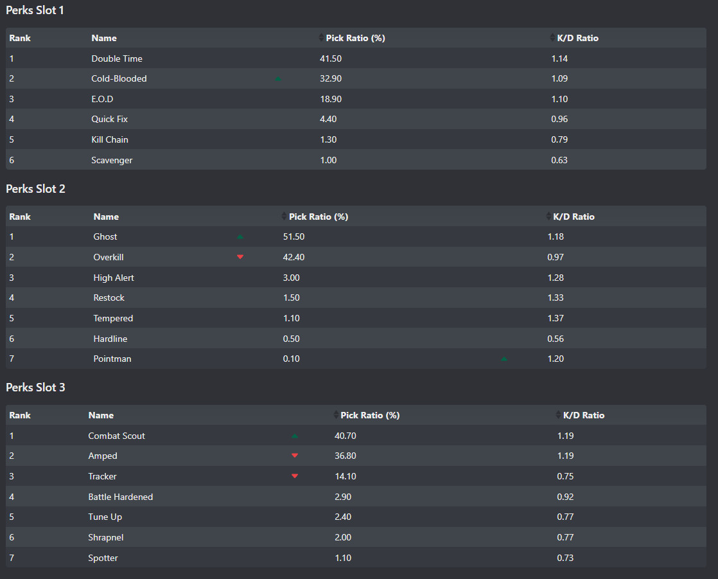Viewport: 718px width, 579px height.
Task: Click green up arrow beside Cold-Blooded
Action: click(x=278, y=79)
